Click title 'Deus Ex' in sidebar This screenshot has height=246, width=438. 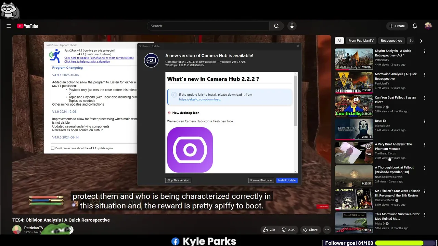(x=381, y=121)
